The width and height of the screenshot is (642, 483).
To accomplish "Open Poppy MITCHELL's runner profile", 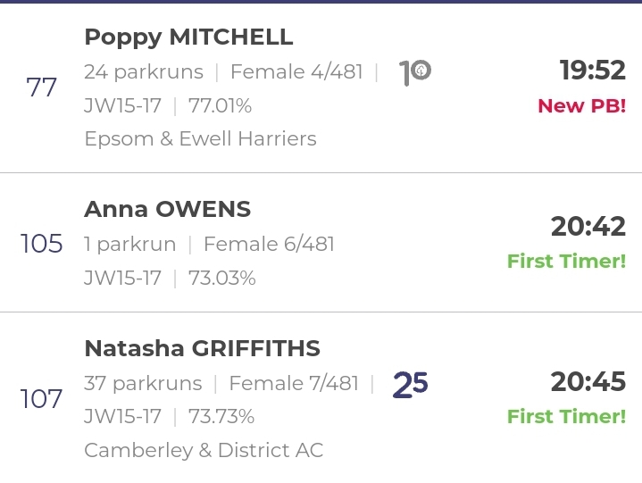I will 188,37.
